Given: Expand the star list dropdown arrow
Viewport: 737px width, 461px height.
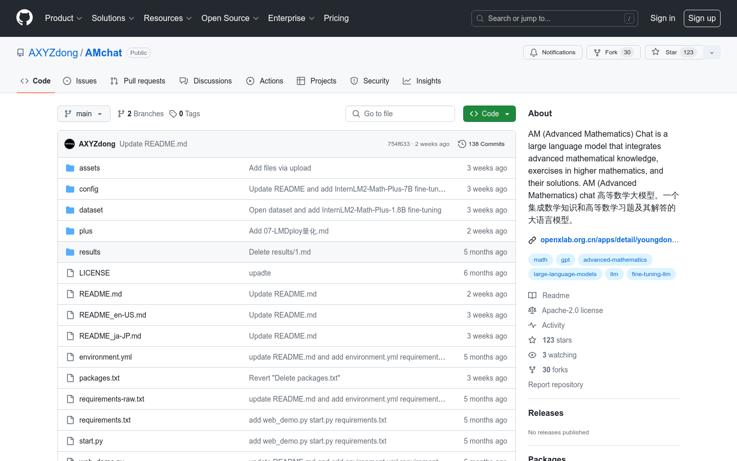Looking at the screenshot, I should click(x=712, y=52).
